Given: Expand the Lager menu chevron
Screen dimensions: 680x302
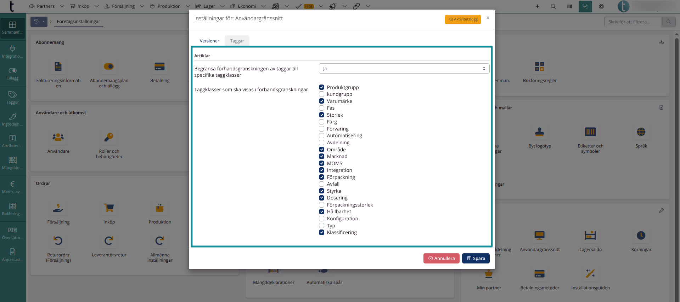Looking at the screenshot, I should click(x=222, y=6).
